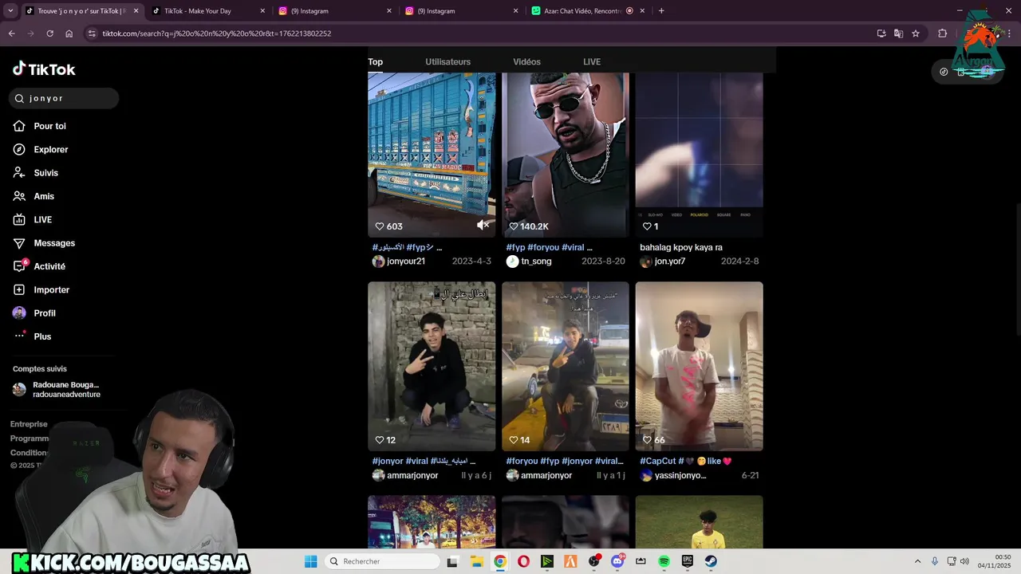Switch to the Vidéos tab
Image resolution: width=1021 pixels, height=574 pixels.
(x=526, y=62)
